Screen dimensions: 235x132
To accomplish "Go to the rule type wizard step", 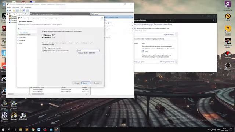I will [x=23, y=32].
